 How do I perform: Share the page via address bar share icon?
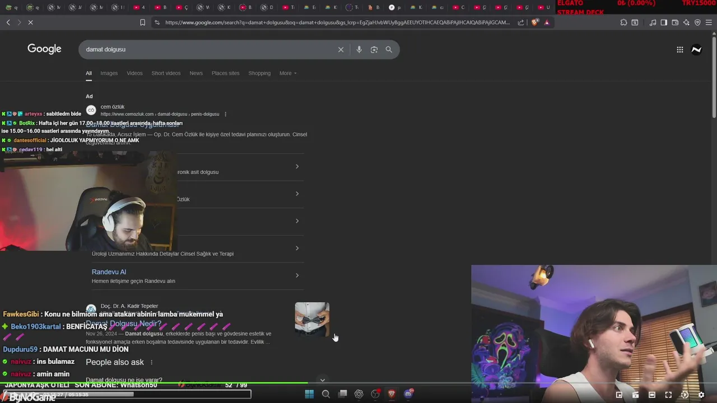tap(521, 22)
